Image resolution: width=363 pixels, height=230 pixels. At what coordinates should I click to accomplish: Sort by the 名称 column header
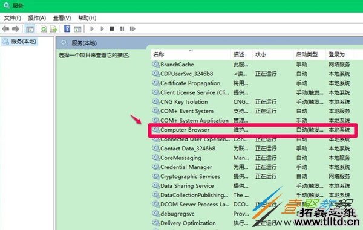tap(191, 54)
